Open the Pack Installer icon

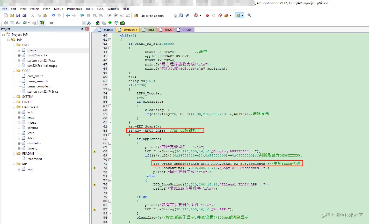(122, 23)
